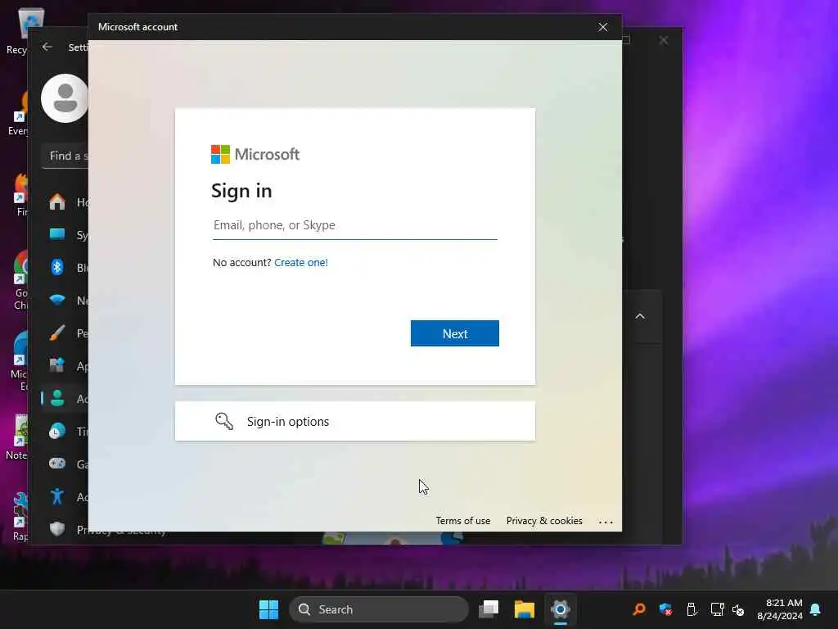Open Time & language via clock icon

(57, 432)
